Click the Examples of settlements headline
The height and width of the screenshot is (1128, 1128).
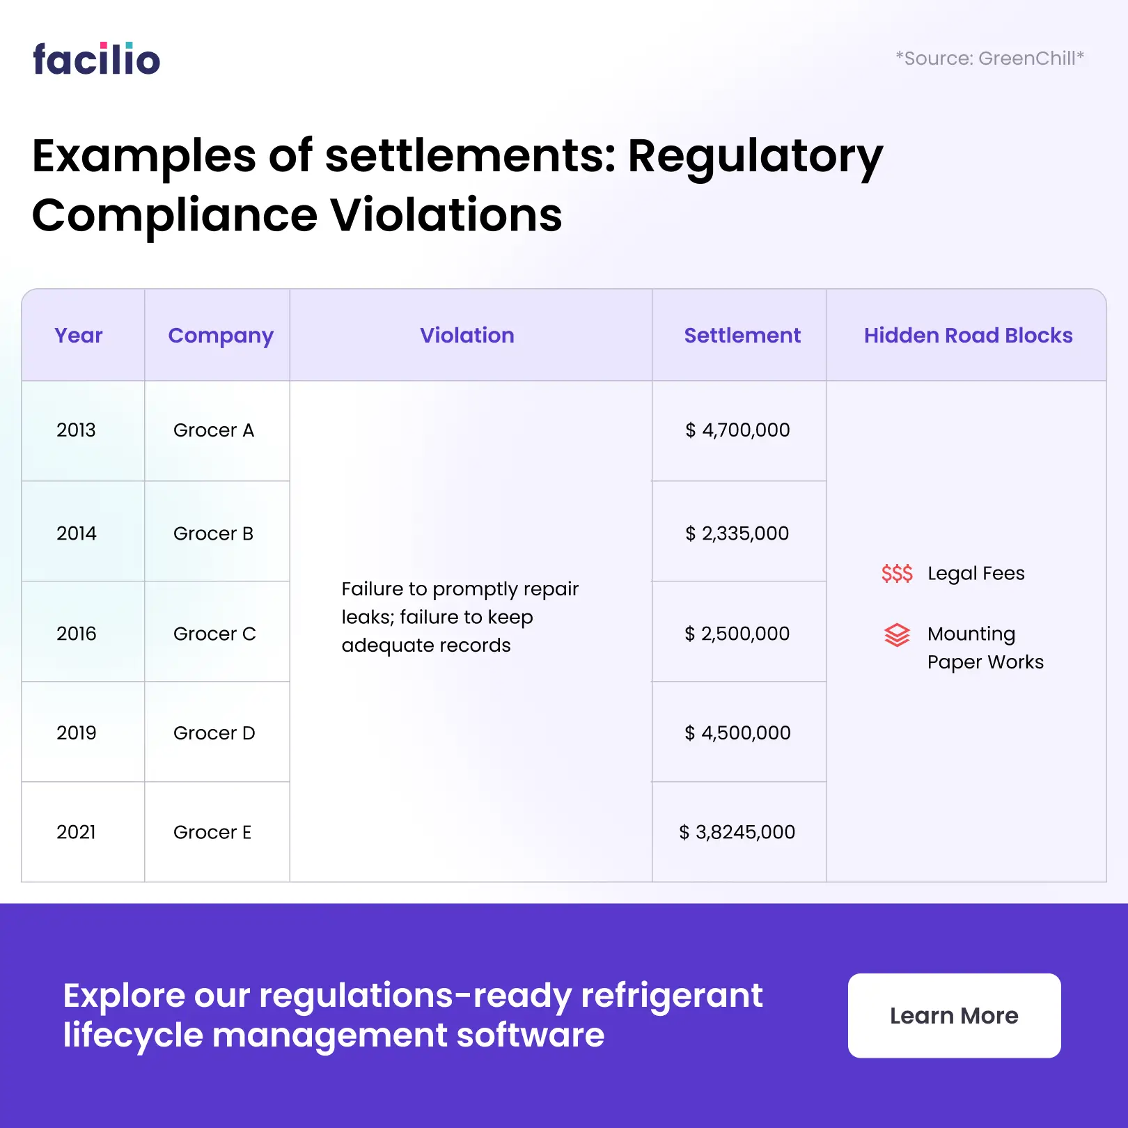click(x=457, y=185)
